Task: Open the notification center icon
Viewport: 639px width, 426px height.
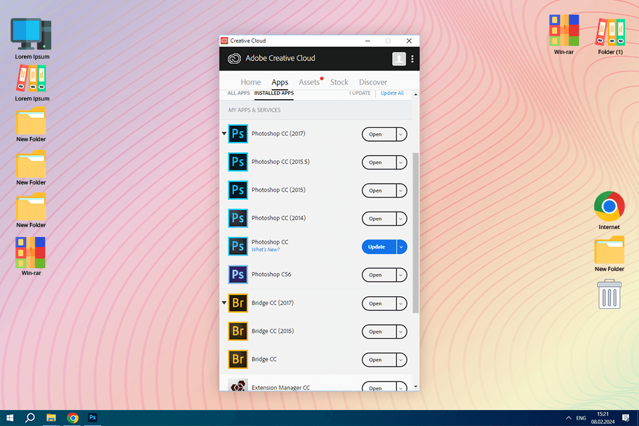Action: (x=626, y=418)
